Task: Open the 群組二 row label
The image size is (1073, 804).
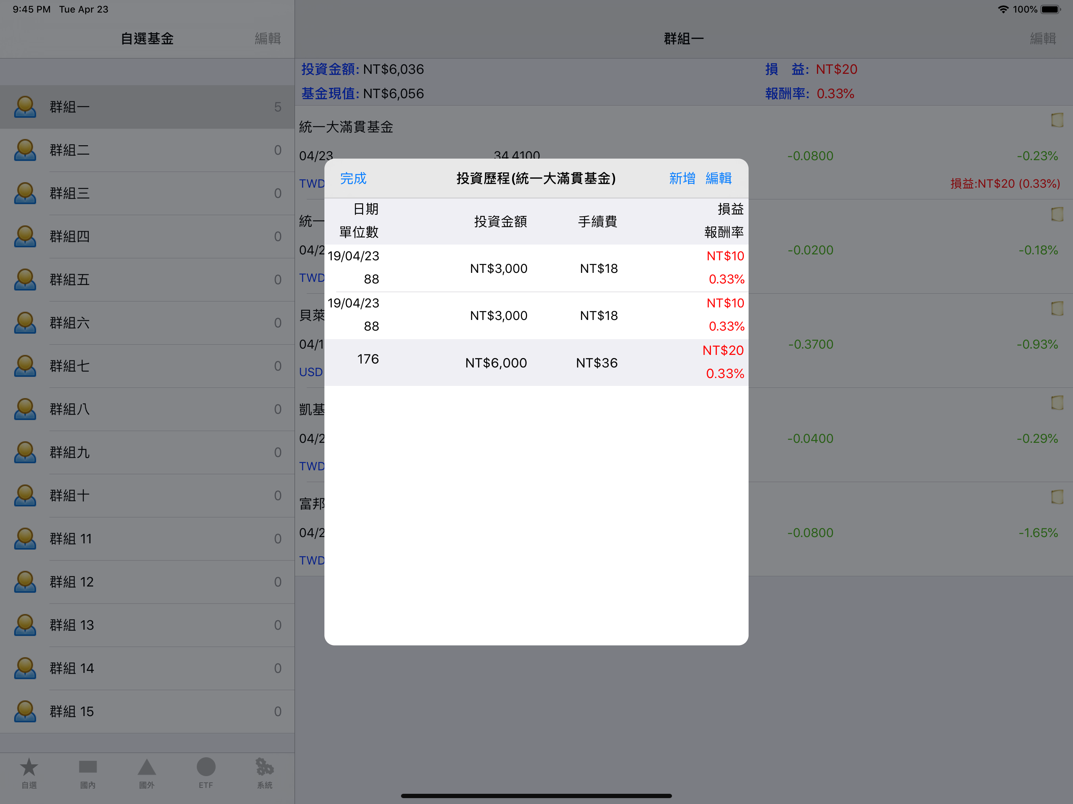Action: pos(70,150)
